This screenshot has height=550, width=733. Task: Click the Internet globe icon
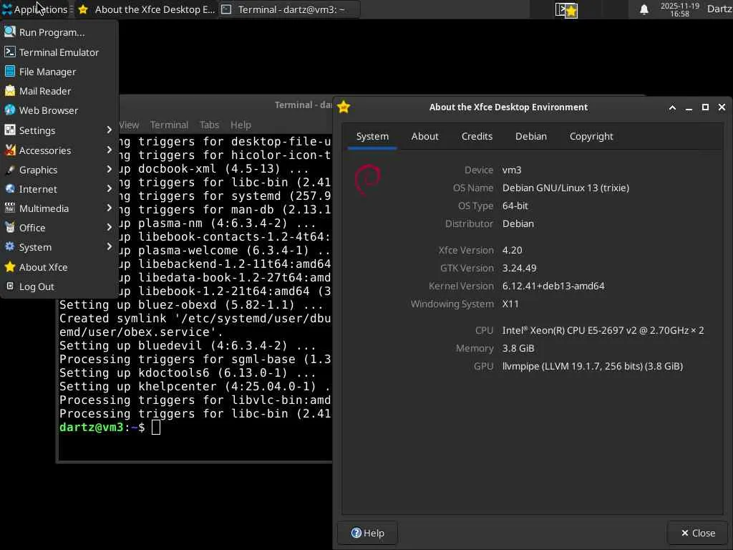click(10, 189)
